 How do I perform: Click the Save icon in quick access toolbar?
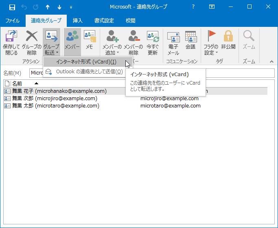(12, 7)
